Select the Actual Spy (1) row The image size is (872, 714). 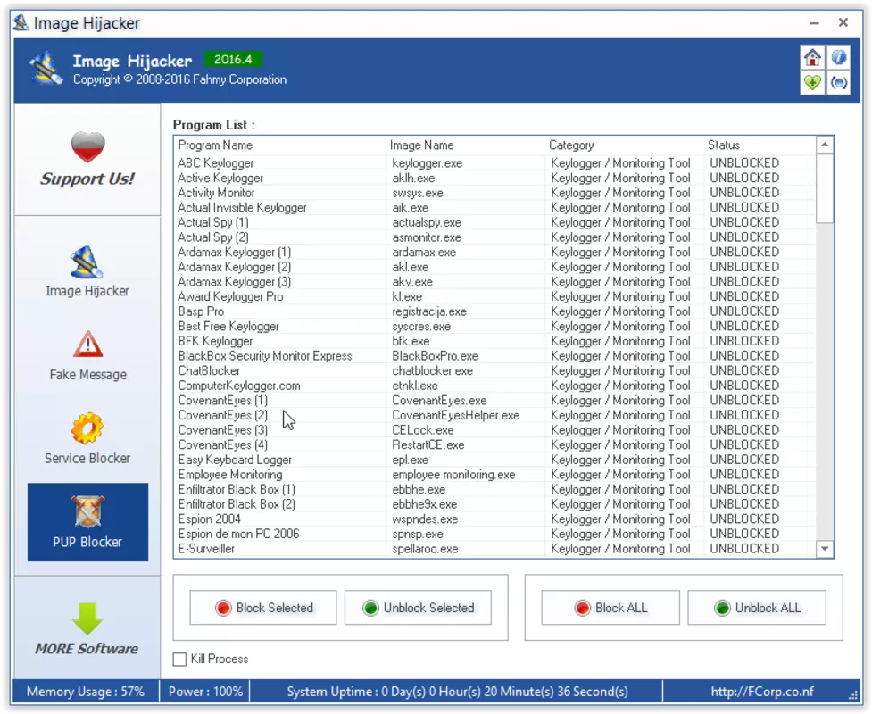click(494, 222)
